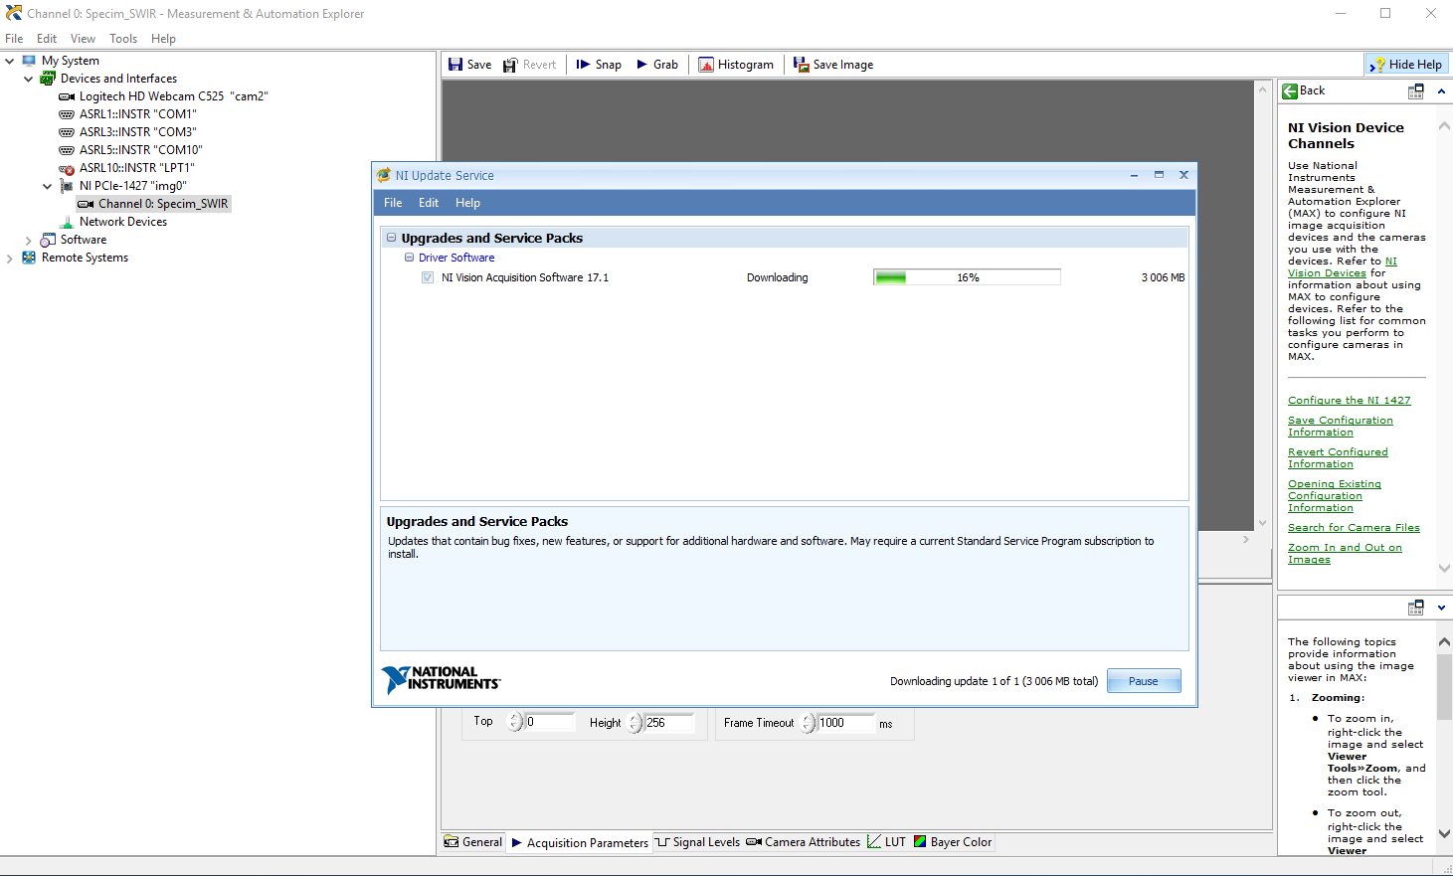Expand the Remote Systems tree node
1453x876 pixels.
tap(10, 259)
